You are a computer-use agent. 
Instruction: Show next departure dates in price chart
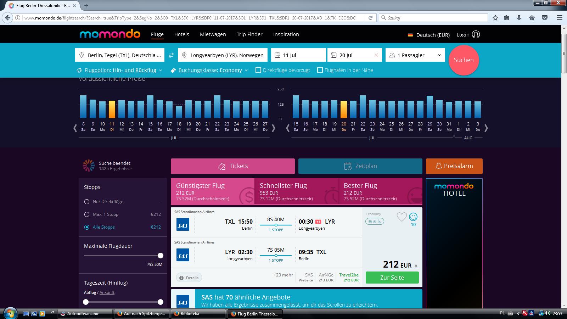[273, 128]
